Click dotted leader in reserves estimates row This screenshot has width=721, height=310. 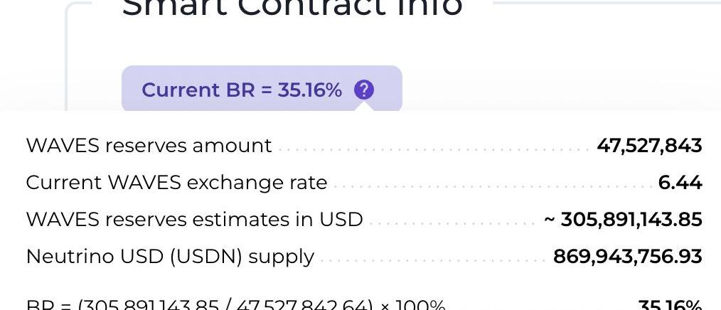452,224
